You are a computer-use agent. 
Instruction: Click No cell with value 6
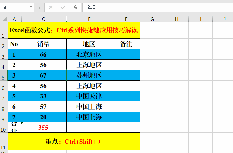(x=14, y=106)
